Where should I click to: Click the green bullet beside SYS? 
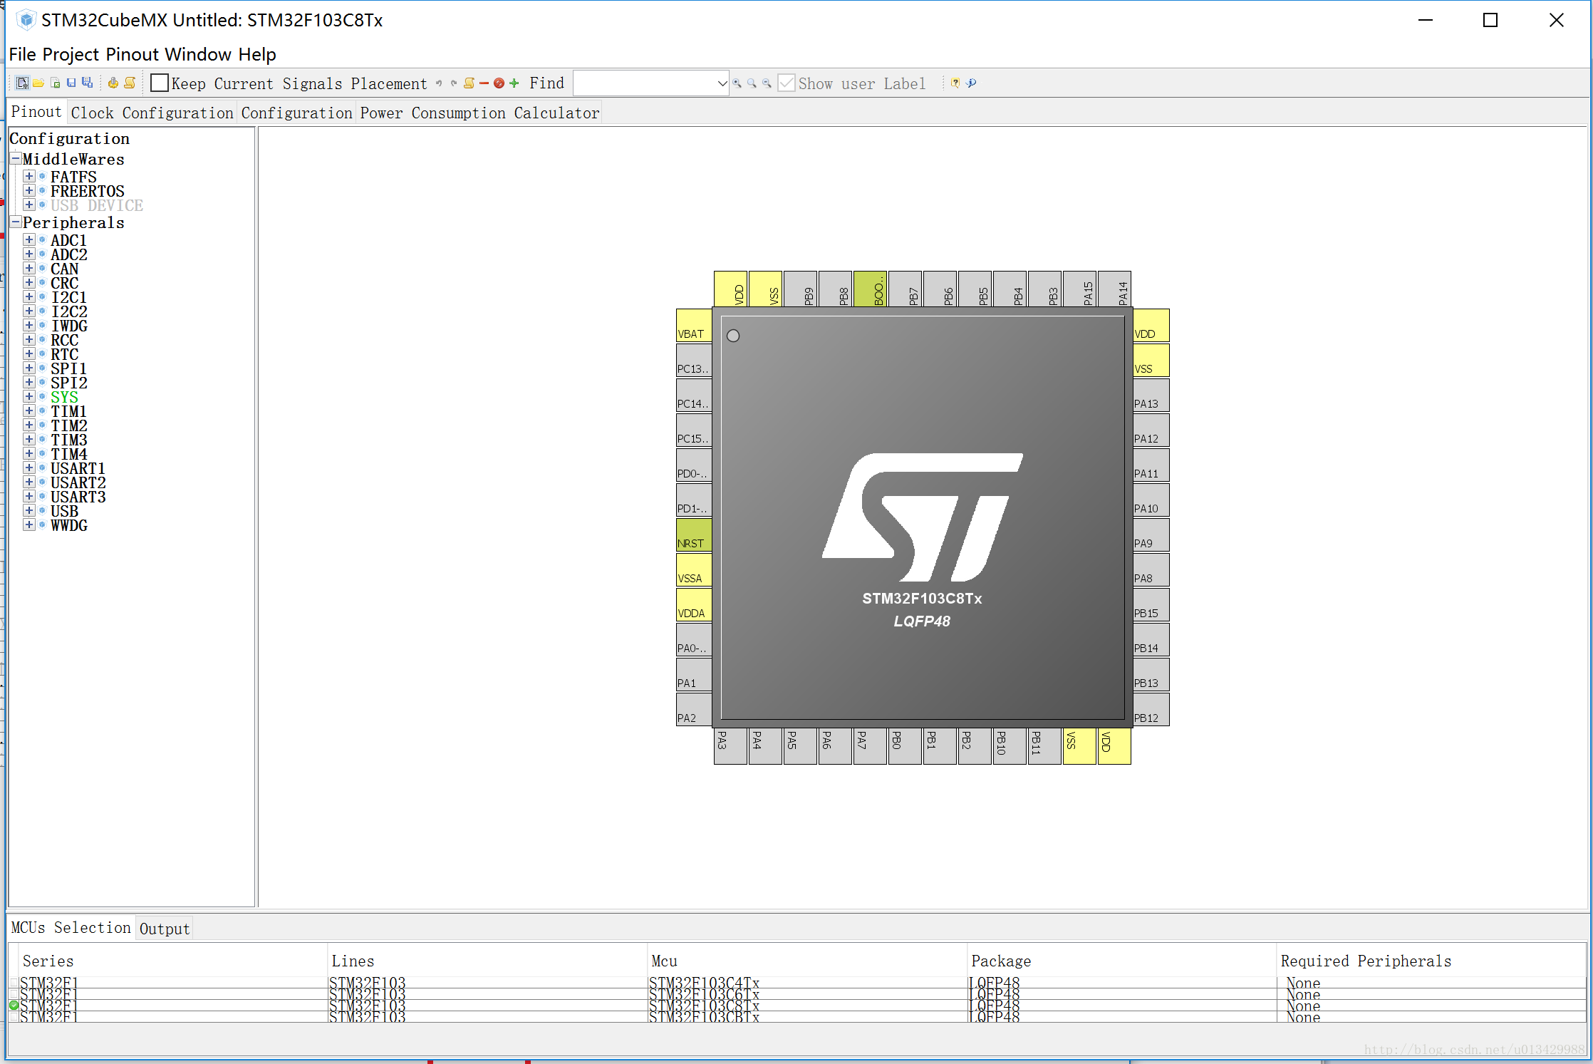[x=42, y=397]
